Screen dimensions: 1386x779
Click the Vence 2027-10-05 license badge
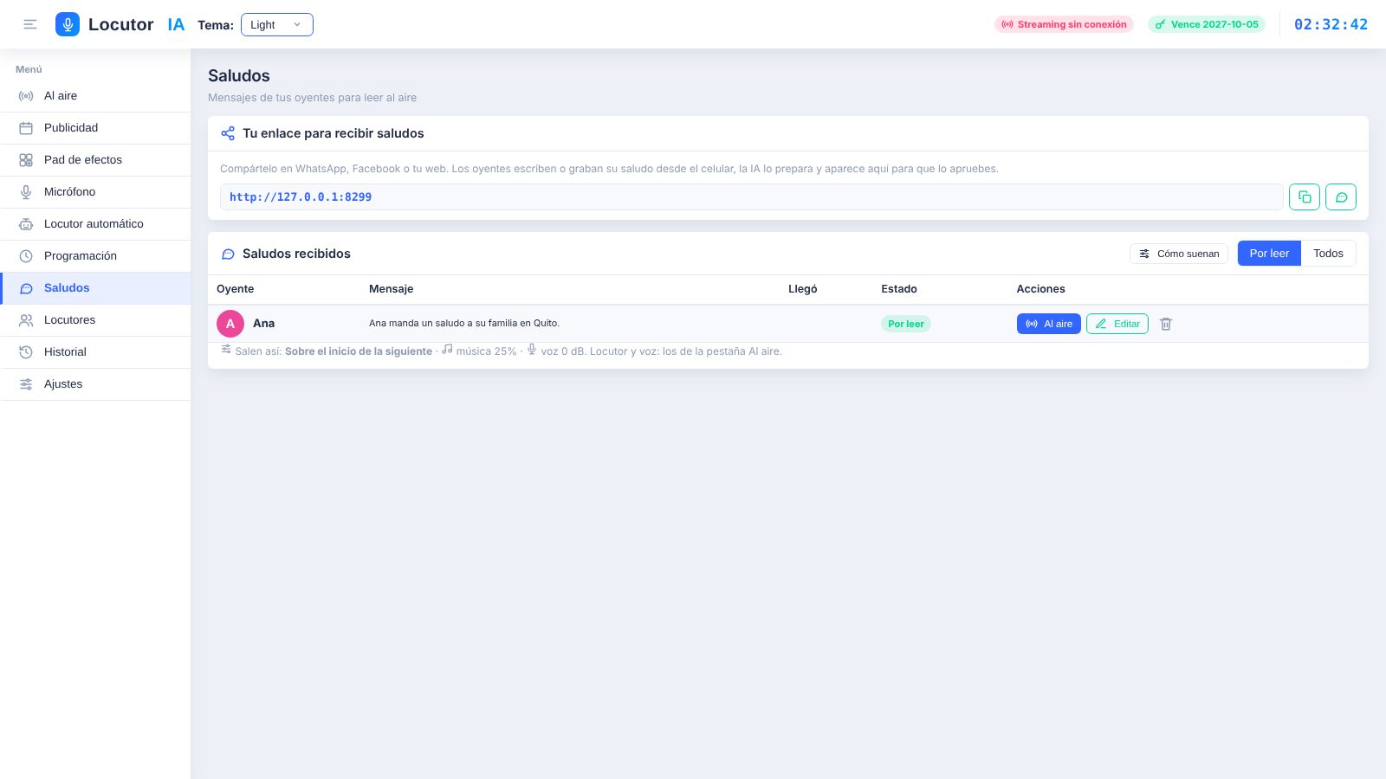click(1207, 24)
